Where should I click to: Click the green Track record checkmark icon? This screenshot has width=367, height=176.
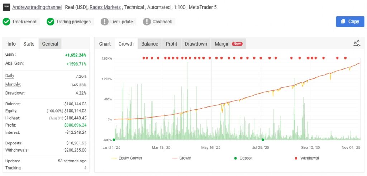tap(6, 22)
